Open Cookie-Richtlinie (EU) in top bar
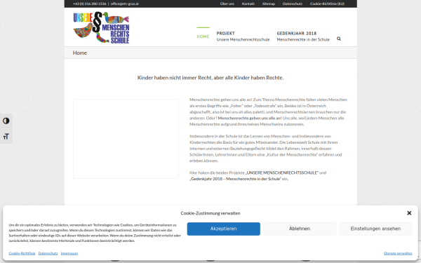The height and width of the screenshot is (263, 421). pyautogui.click(x=327, y=4)
